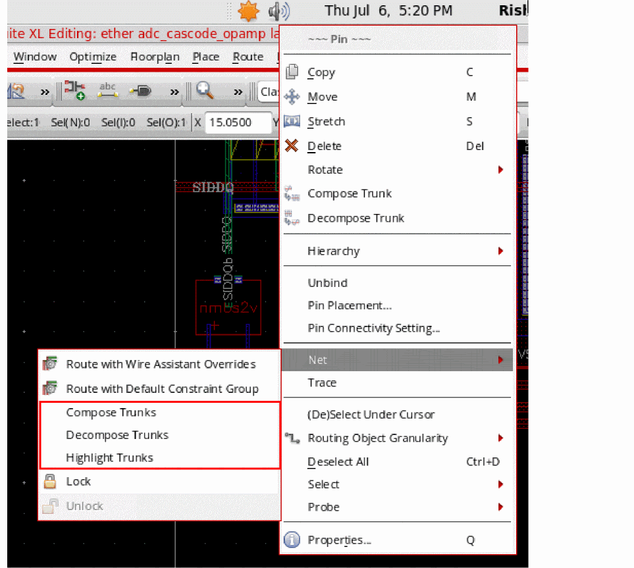Screen dimensions: 634x568
Task: Open the Properties info icon entry
Action: pyautogui.click(x=292, y=540)
